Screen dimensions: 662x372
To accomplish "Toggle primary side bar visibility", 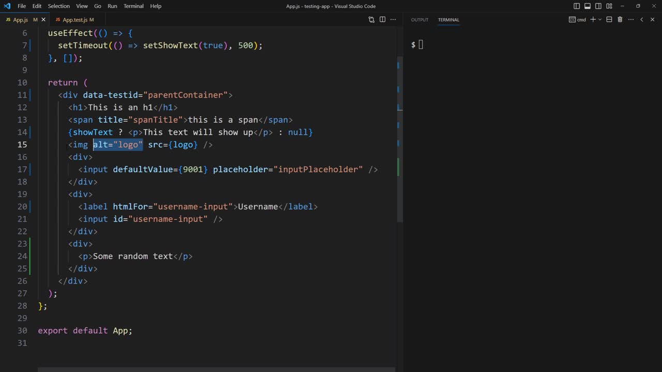I will [577, 6].
